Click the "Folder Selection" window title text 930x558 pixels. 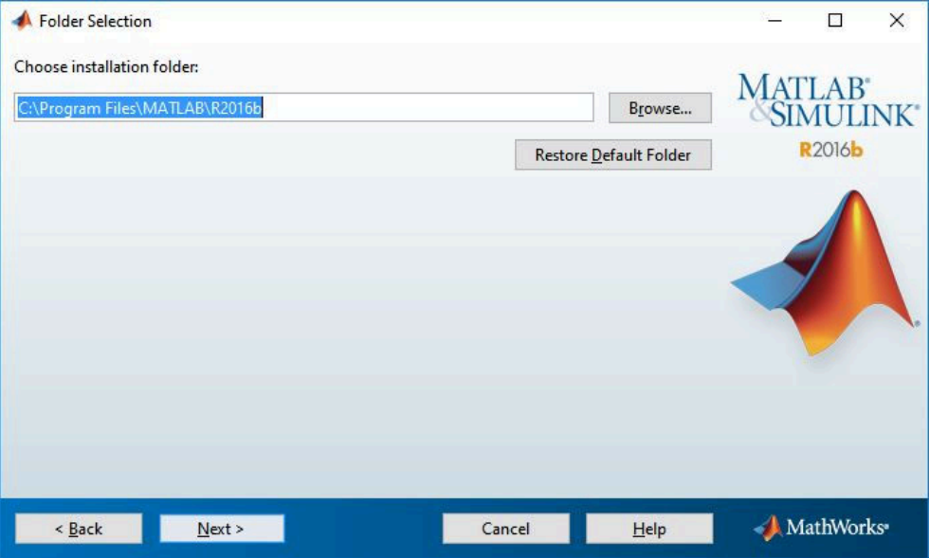point(94,20)
